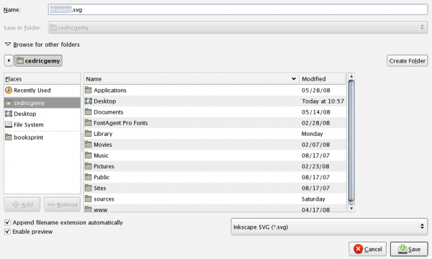Select the Documents row text
The image size is (432, 259).
point(108,112)
